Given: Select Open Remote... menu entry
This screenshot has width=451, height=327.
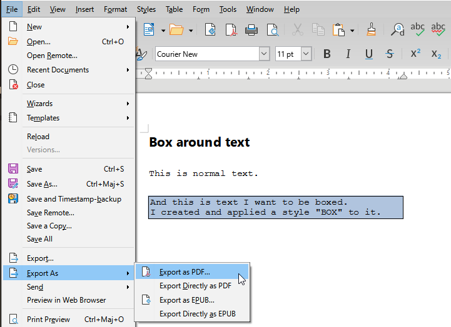Looking at the screenshot, I should point(69,56).
